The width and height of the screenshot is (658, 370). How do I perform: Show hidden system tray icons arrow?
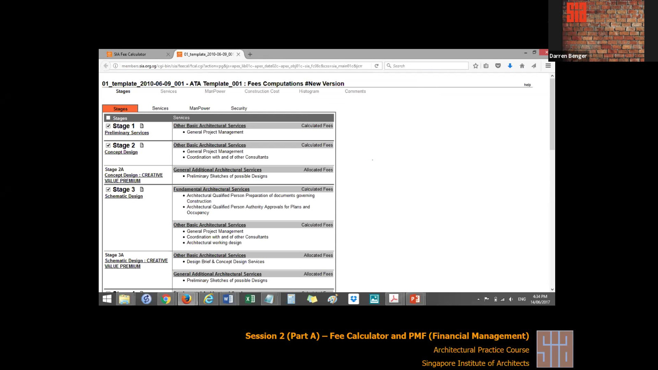point(478,299)
